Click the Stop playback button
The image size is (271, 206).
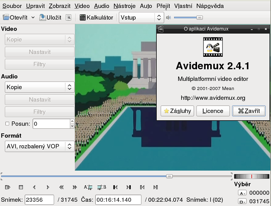[x=21, y=187]
